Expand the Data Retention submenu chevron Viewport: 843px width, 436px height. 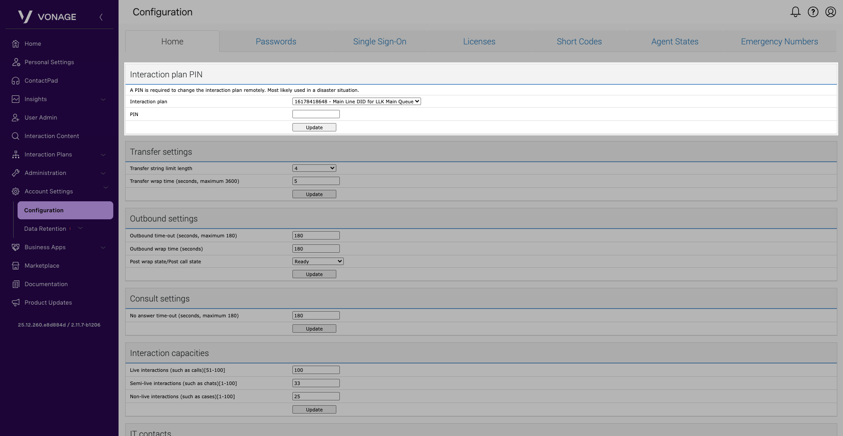80,228
